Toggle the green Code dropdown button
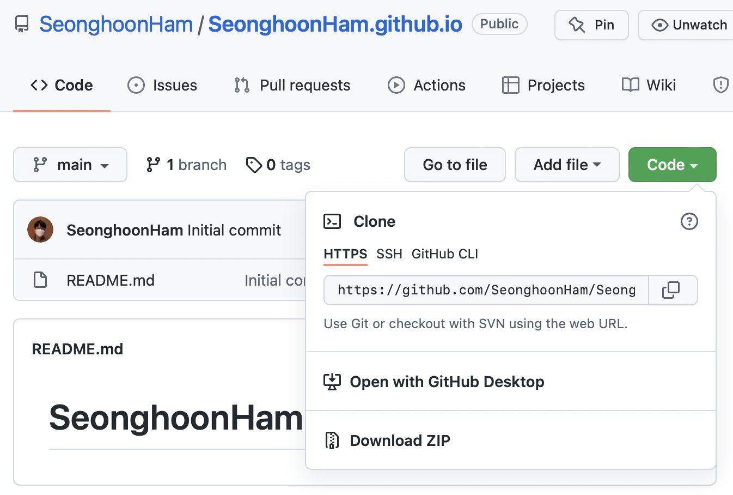Viewport: 733px width, 495px height. tap(672, 165)
